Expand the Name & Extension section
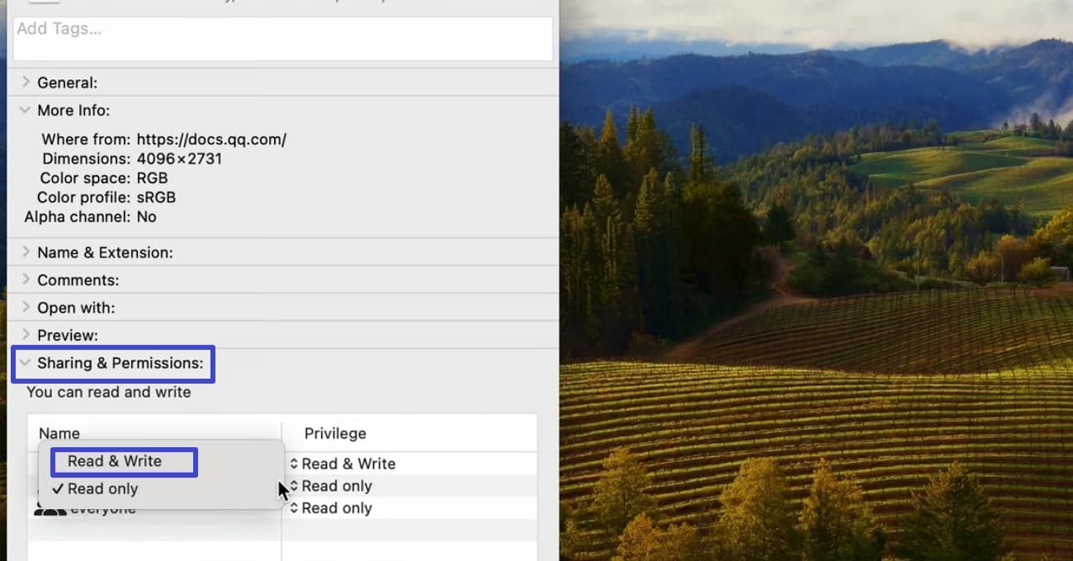Screen dimensions: 1073x561 pos(106,252)
